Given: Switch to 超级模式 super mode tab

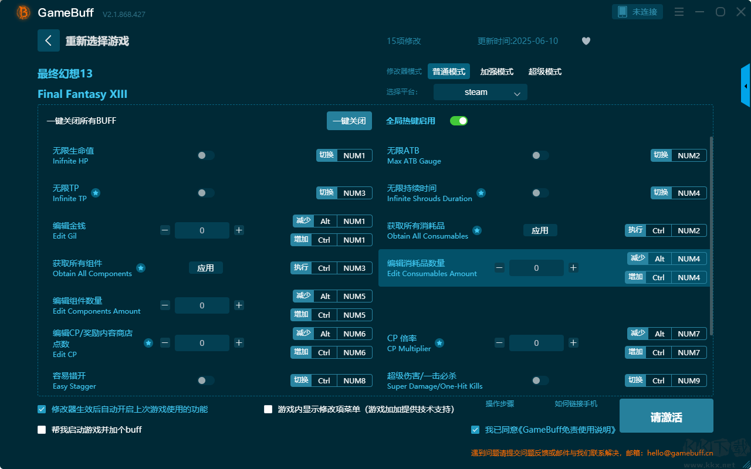Looking at the screenshot, I should 544,72.
